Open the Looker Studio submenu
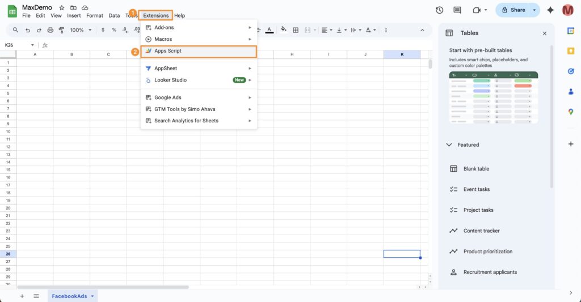Image resolution: width=581 pixels, height=302 pixels. (199, 80)
